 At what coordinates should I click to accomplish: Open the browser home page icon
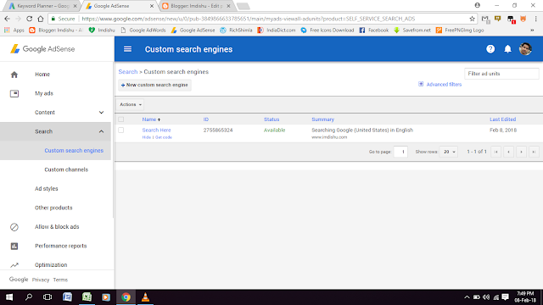[41, 19]
